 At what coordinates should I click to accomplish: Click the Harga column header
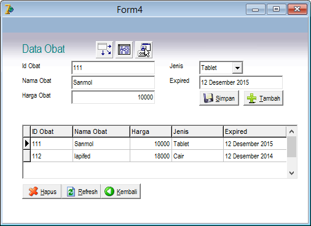(x=151, y=131)
